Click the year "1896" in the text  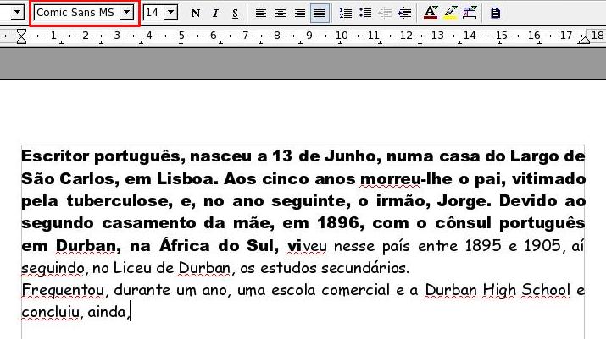coord(338,223)
